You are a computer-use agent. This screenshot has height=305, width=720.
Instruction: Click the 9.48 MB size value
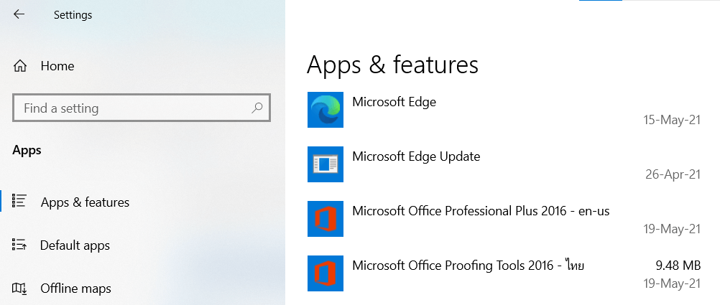tap(678, 265)
